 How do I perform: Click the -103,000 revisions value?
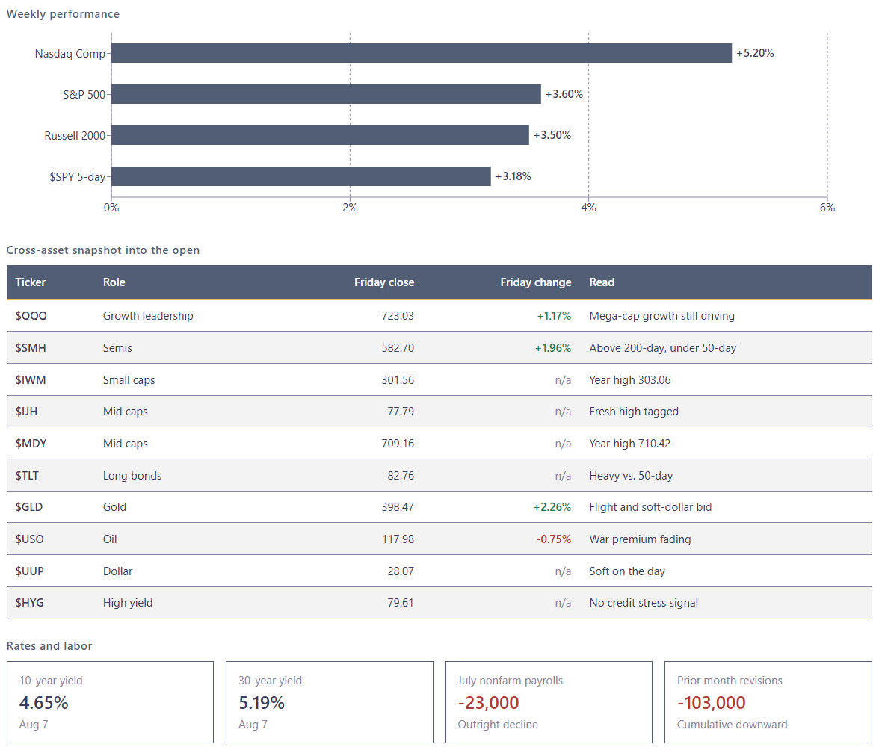point(712,703)
